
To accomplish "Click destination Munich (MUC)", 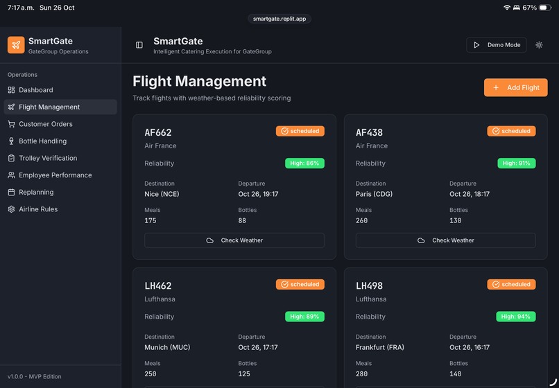I will (167, 347).
